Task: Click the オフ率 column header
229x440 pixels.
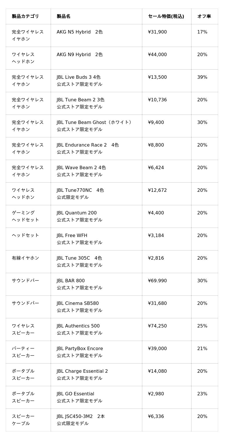Action: [x=204, y=16]
